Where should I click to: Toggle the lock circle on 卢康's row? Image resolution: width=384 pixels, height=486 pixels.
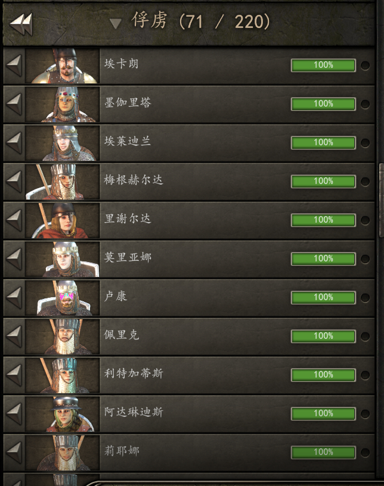pyautogui.click(x=365, y=298)
